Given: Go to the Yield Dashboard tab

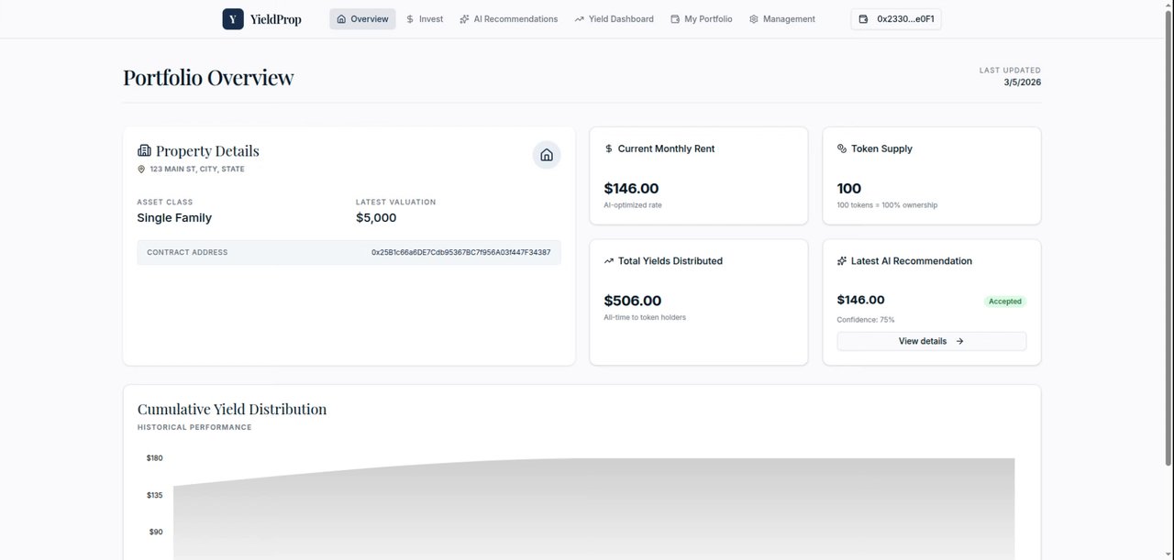Looking at the screenshot, I should pyautogui.click(x=615, y=19).
